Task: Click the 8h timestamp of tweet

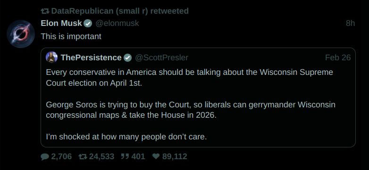Action: (x=350, y=23)
